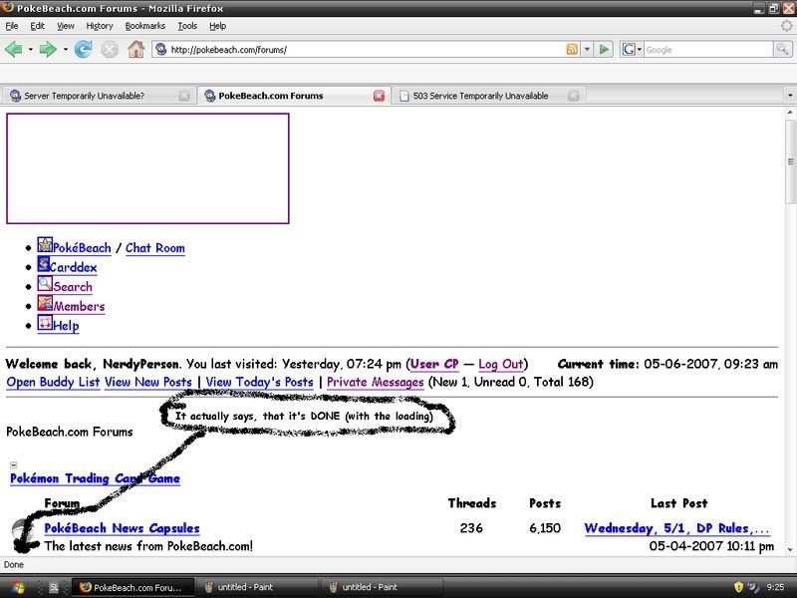Close the Server Temporarily Unavailable tab
This screenshot has height=598, width=797.
[x=184, y=96]
